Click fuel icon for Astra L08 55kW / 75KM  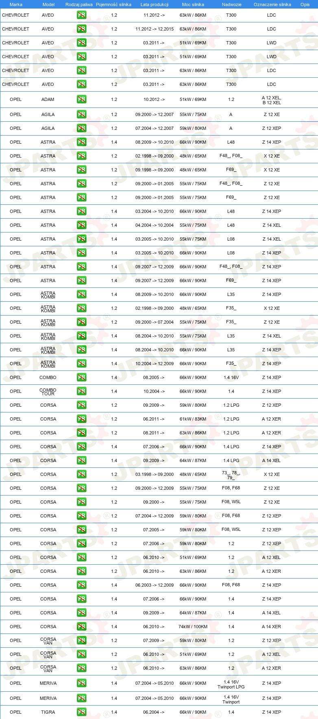click(x=82, y=239)
